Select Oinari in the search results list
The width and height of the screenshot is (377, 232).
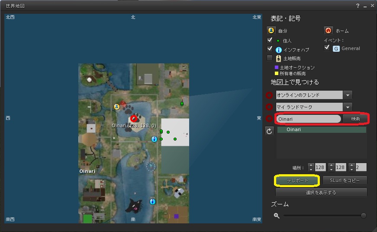point(321,129)
